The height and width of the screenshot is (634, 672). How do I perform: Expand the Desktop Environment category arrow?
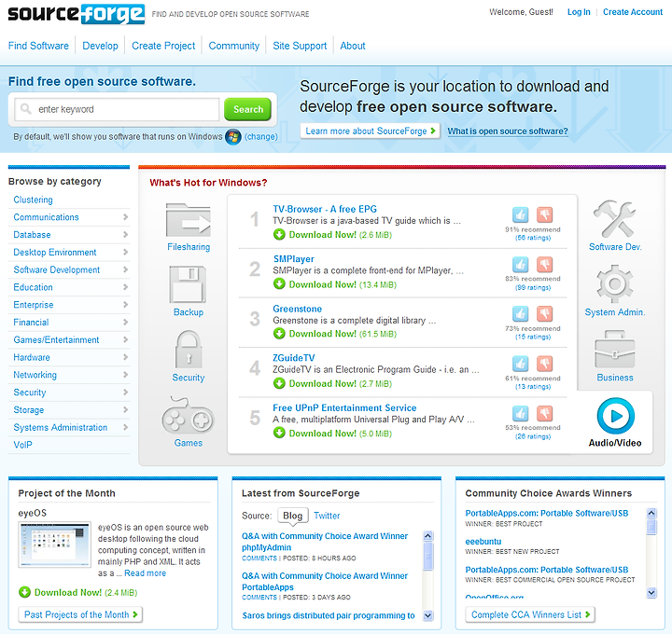[126, 252]
